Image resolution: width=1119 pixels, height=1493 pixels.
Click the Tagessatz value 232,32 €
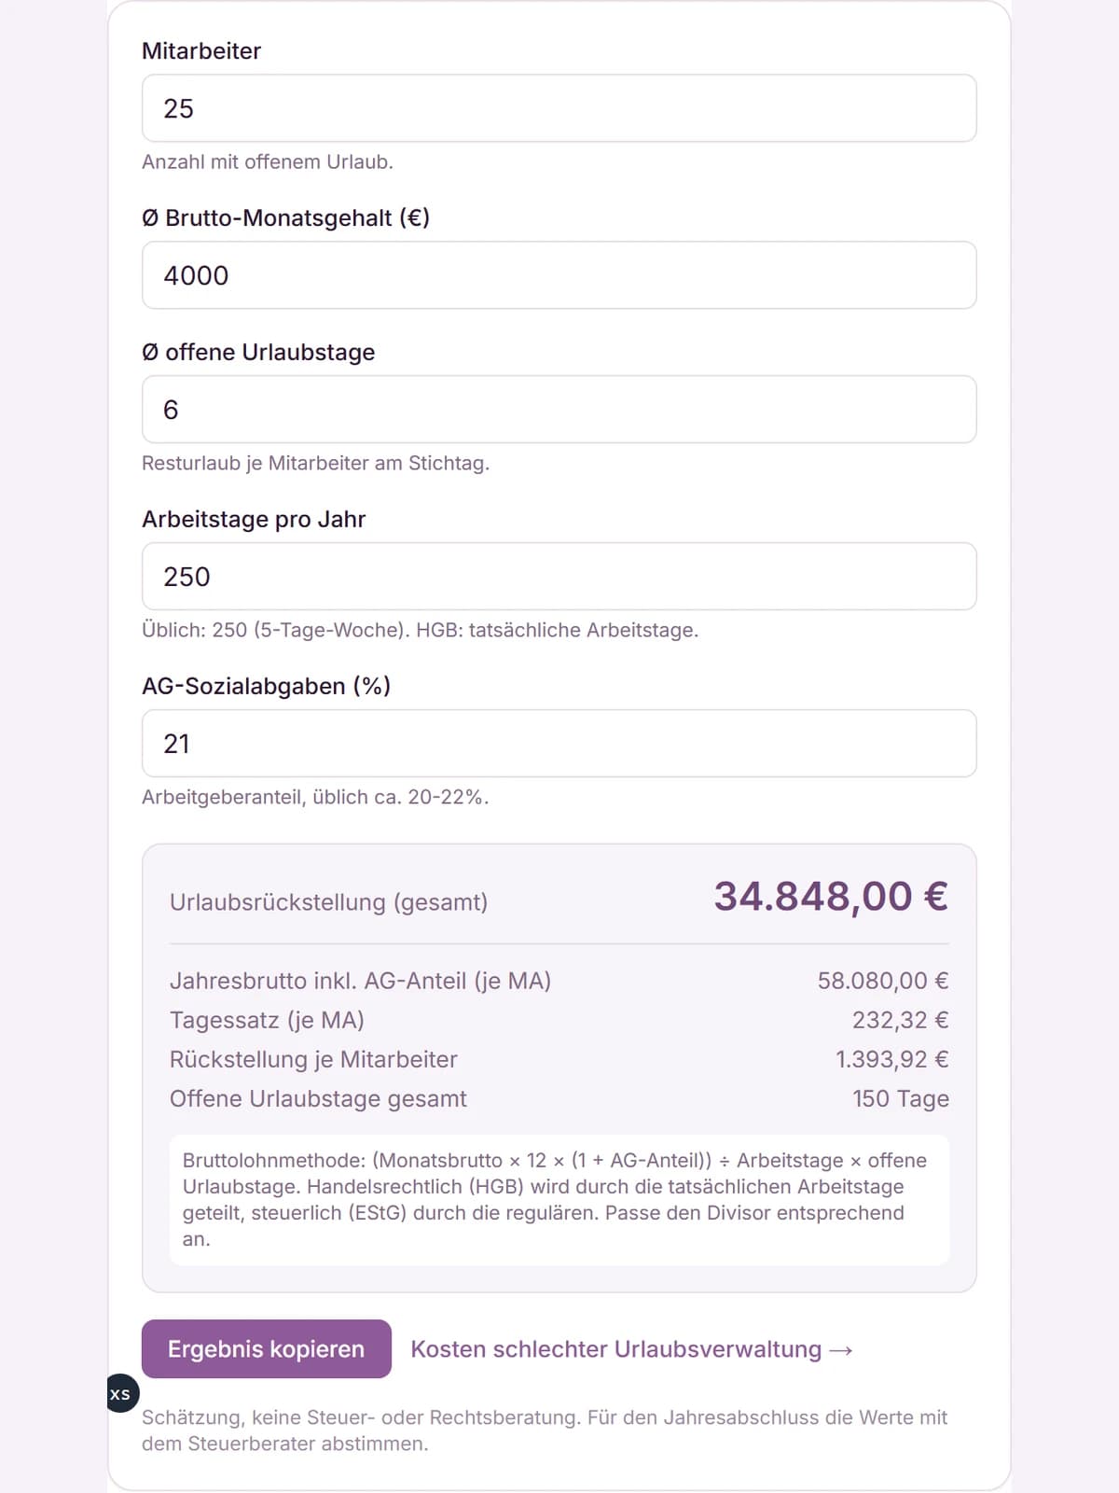click(901, 1020)
